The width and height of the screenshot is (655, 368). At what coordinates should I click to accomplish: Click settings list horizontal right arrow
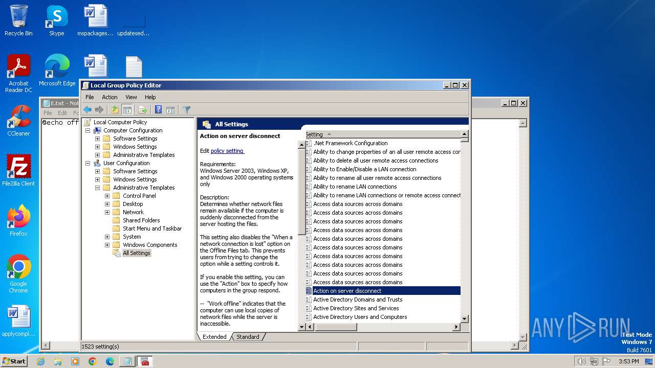(x=456, y=327)
